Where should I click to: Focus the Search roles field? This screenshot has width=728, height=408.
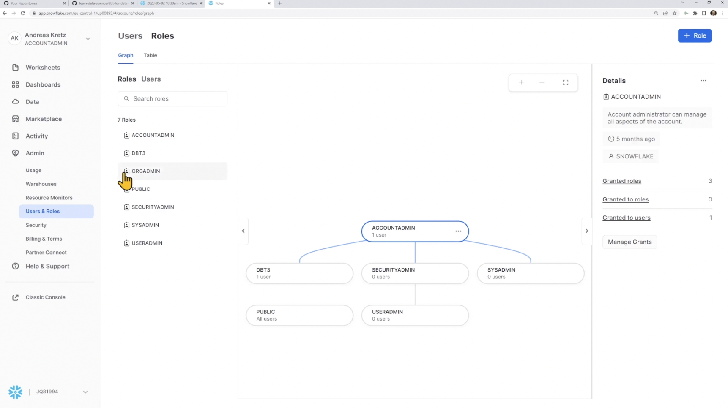pyautogui.click(x=172, y=99)
